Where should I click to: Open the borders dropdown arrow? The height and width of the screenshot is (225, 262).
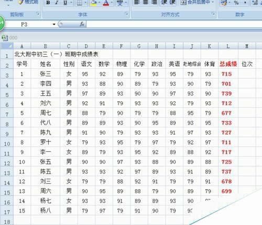coord(85,3)
